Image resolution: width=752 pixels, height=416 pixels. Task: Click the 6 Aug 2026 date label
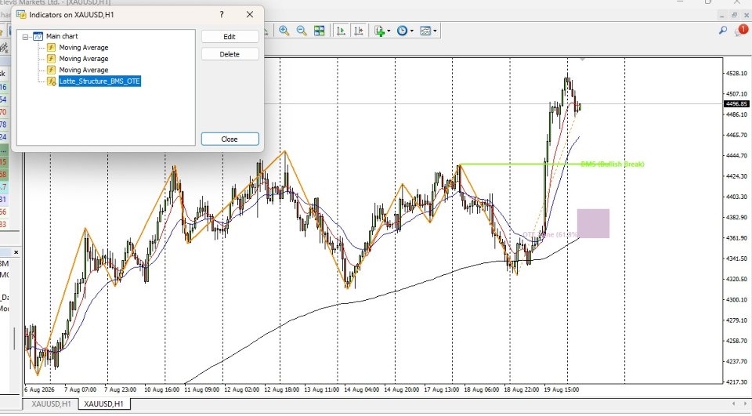pyautogui.click(x=39, y=389)
